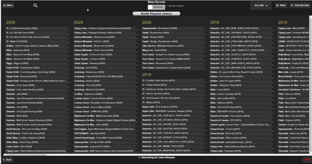
Task: Select !!! Serbia Drums (2019)
Action: point(174,85)
